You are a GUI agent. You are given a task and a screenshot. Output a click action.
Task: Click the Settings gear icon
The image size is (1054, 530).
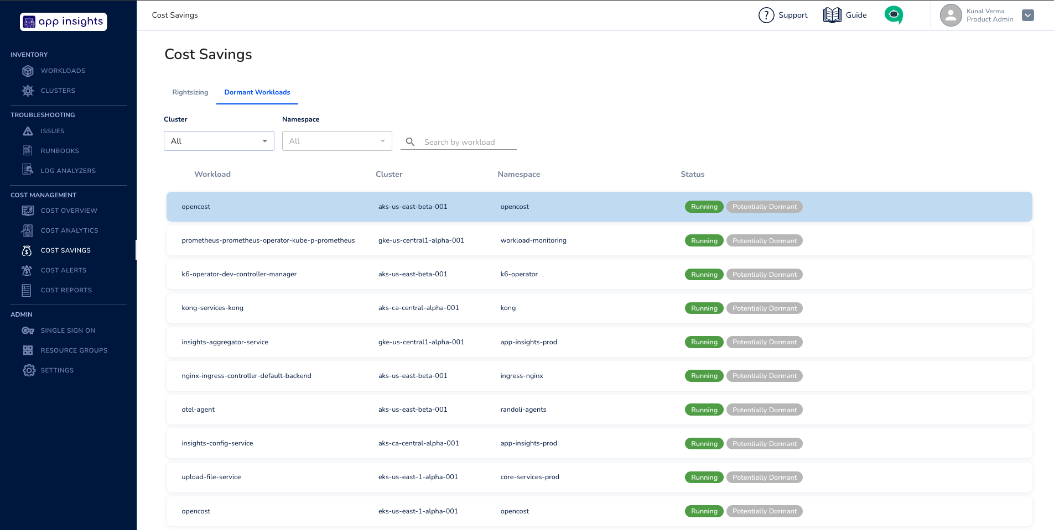(x=29, y=370)
